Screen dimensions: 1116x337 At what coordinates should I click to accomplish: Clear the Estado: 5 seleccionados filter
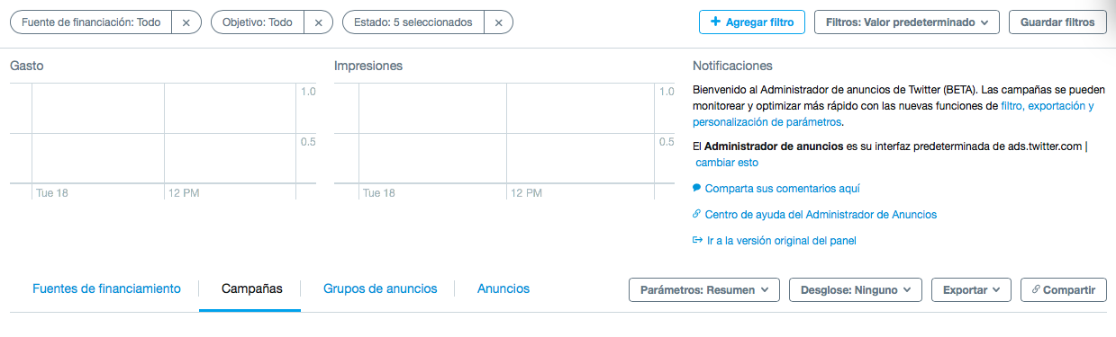(x=498, y=22)
